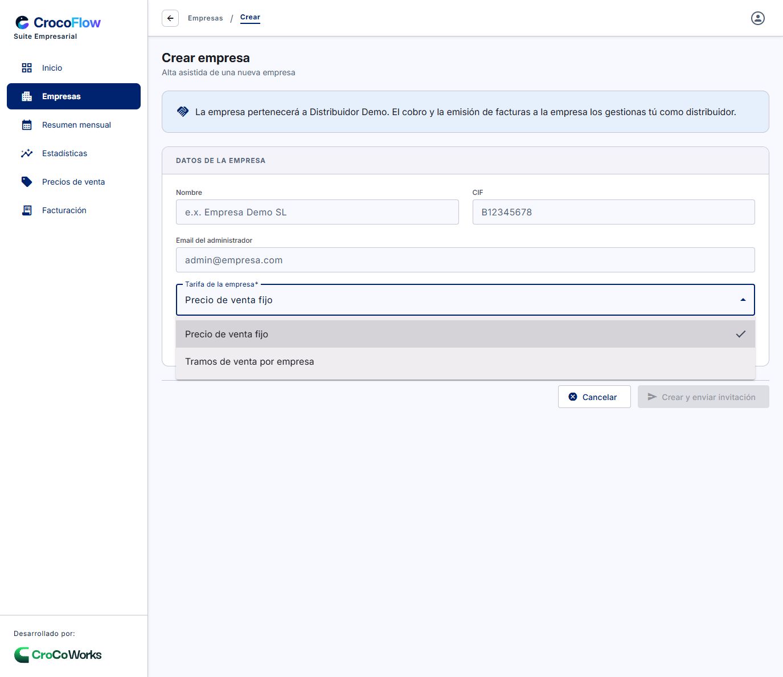Click the info banner distributor icon
Image resolution: width=783 pixels, height=677 pixels.
[183, 112]
